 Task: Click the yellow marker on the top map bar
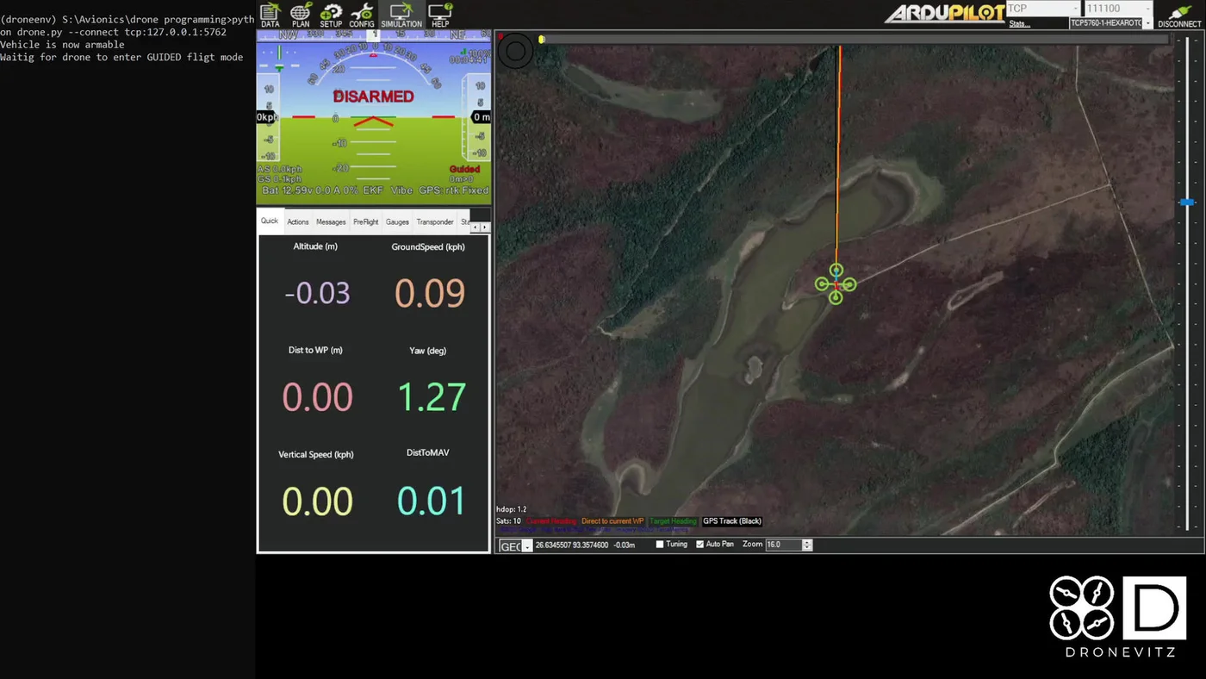(541, 40)
